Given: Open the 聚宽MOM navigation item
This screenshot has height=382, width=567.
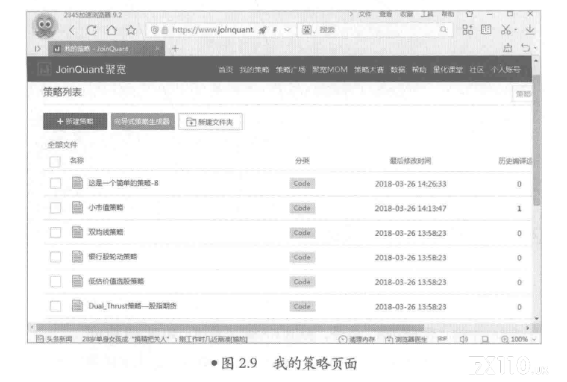Looking at the screenshot, I should pyautogui.click(x=330, y=70).
